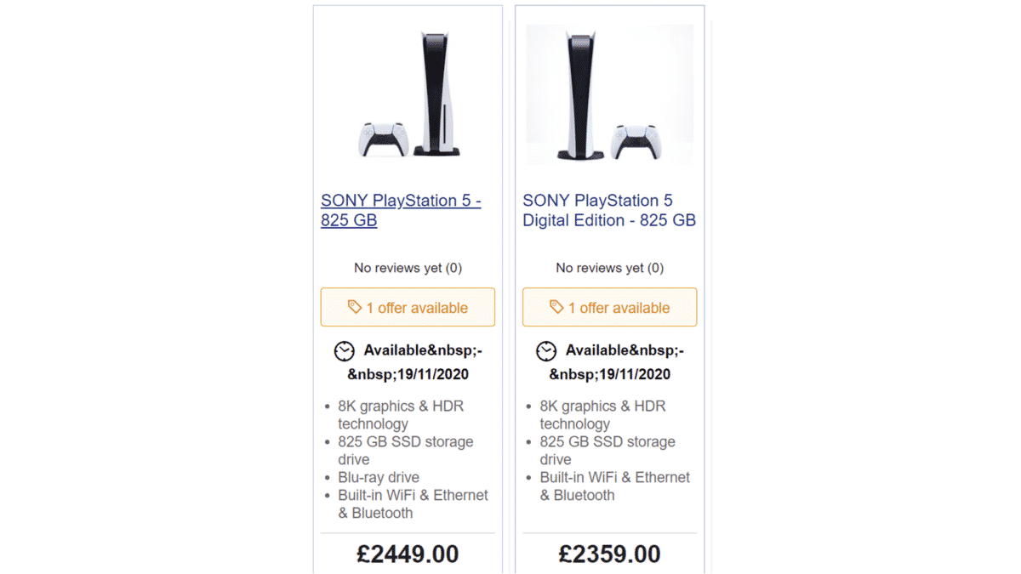This screenshot has width=1021, height=574.
Task: Click the tag icon in the left offer box
Action: coord(355,307)
